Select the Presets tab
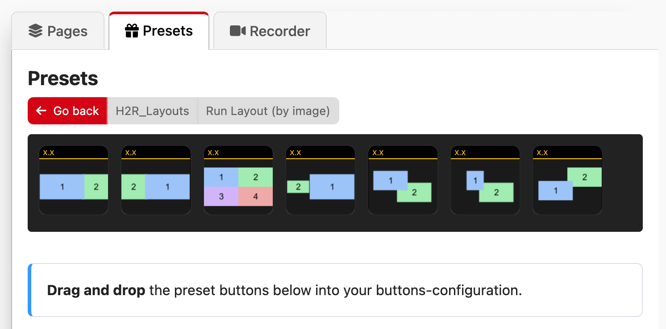The height and width of the screenshot is (329, 666). click(159, 31)
